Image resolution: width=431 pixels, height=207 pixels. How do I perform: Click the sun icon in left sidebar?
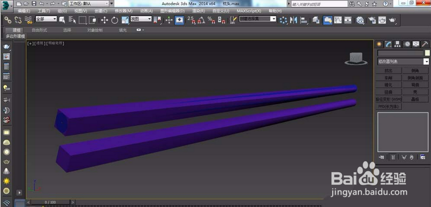click(x=6, y=181)
